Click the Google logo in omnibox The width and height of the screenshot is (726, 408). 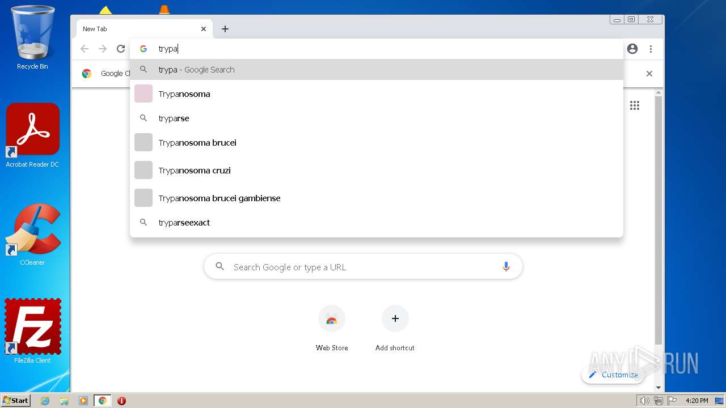[x=143, y=49]
